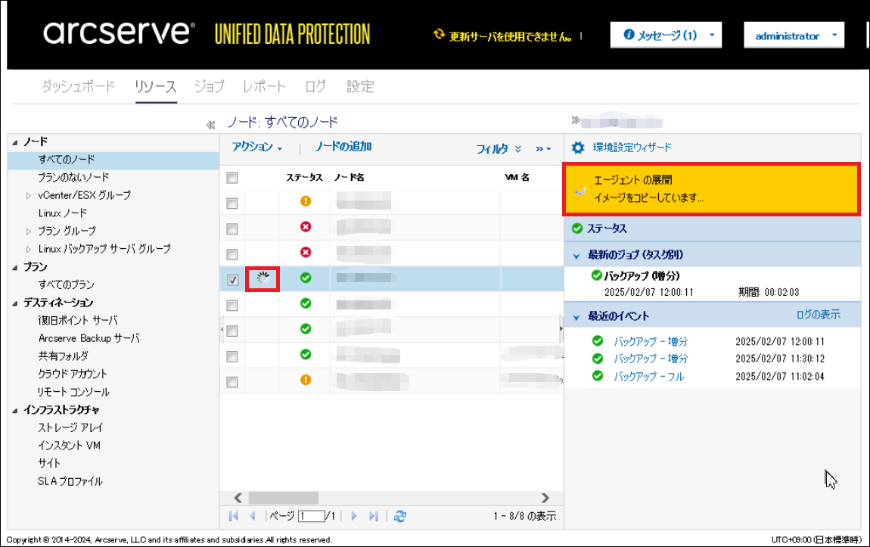Click green check icon beside ステータス header
Image resolution: width=870 pixels, height=547 pixels.
[x=577, y=228]
